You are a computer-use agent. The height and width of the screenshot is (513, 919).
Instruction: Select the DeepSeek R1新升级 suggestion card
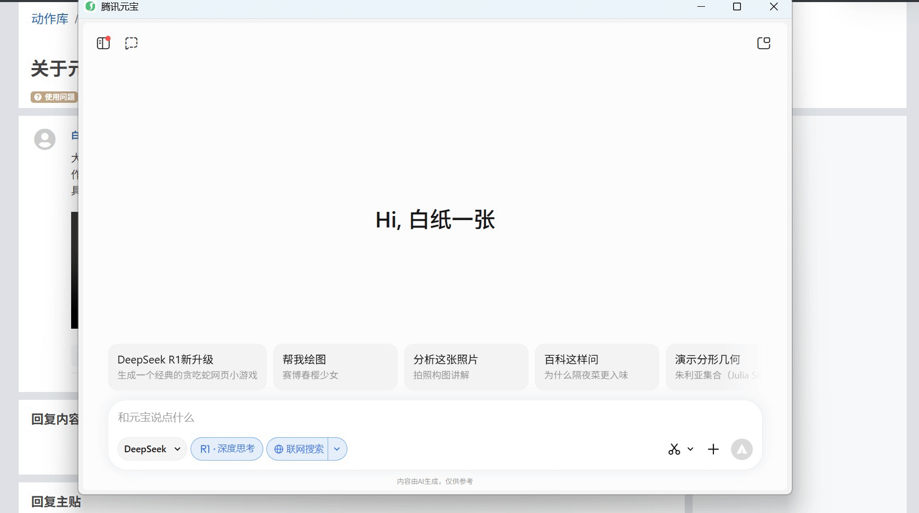click(187, 367)
